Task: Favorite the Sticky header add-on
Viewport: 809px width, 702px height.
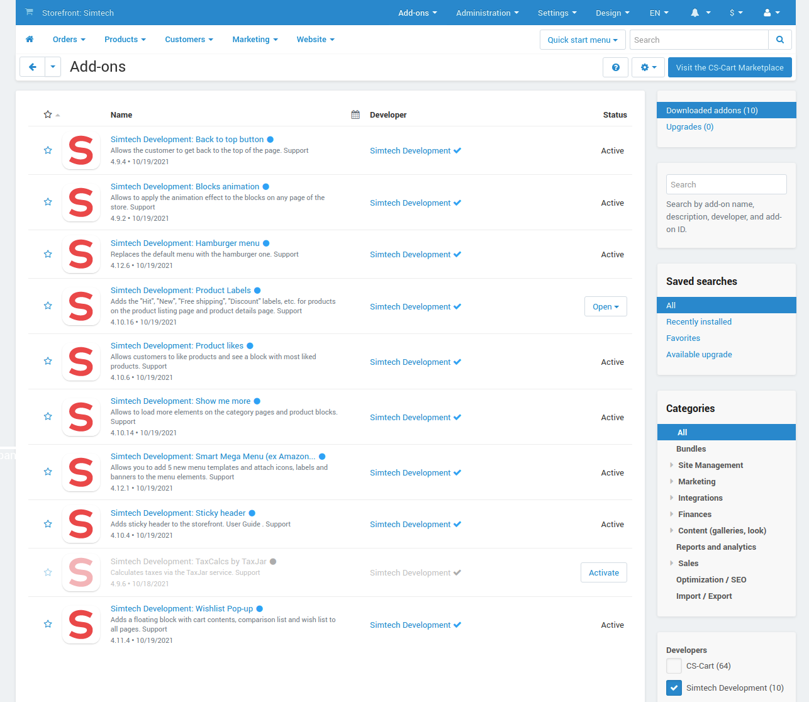Action: [x=48, y=524]
